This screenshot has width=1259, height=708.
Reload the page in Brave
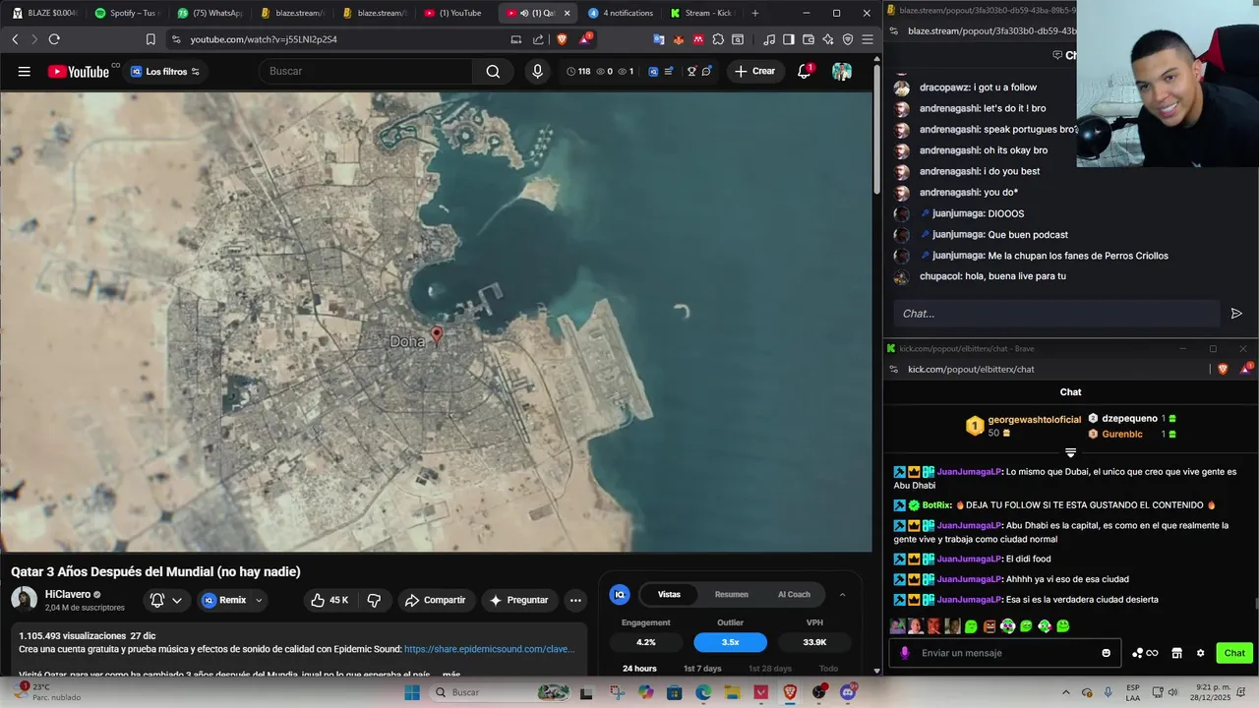click(x=54, y=39)
